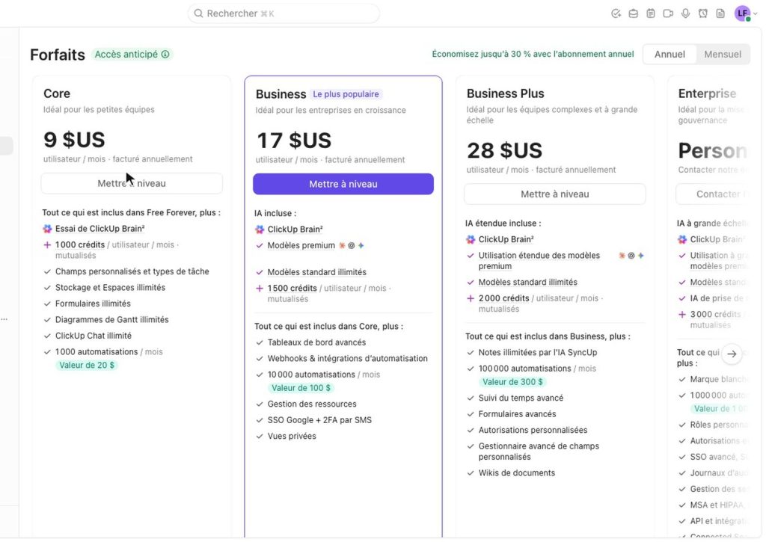Click the Forfaits page heading
The image size is (766, 542).
point(58,55)
